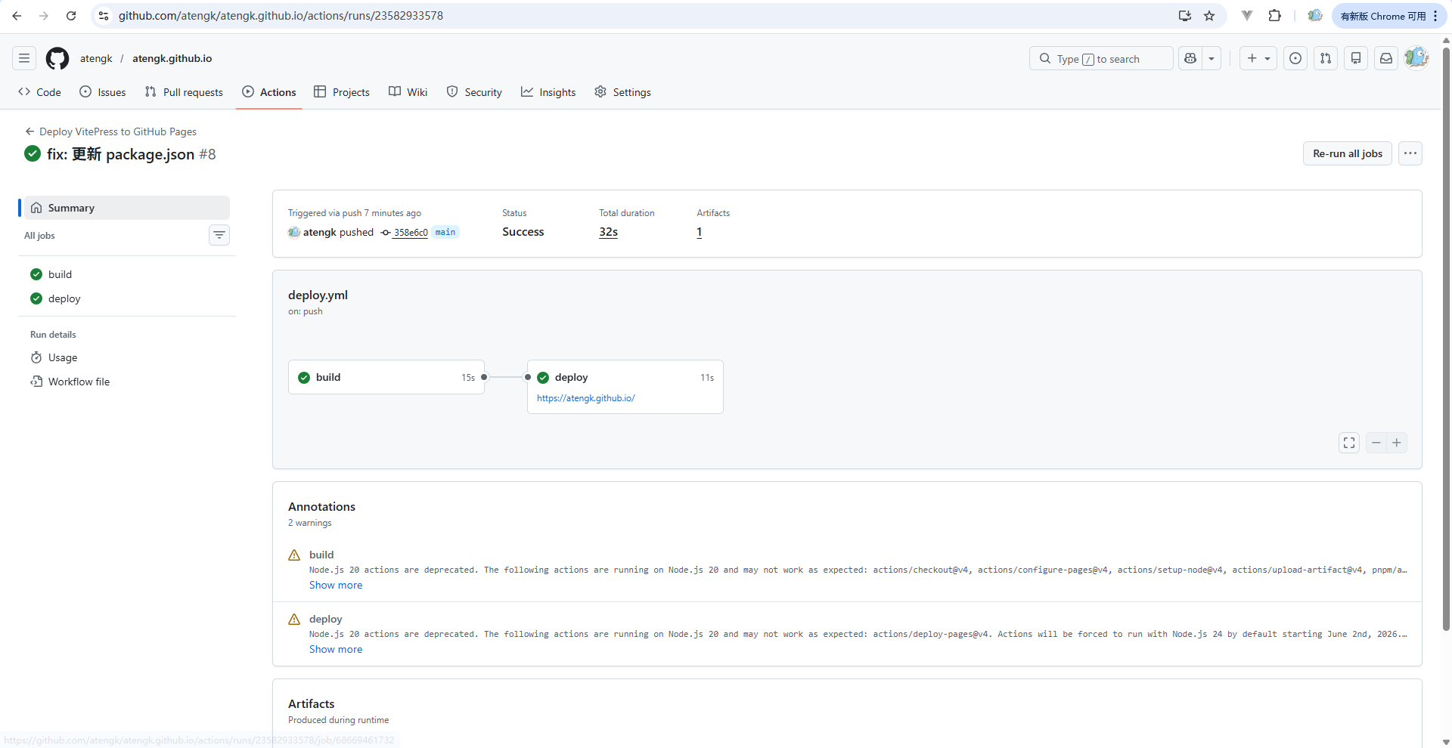
Task: Open the Copilot chat icon
Action: [x=1190, y=58]
